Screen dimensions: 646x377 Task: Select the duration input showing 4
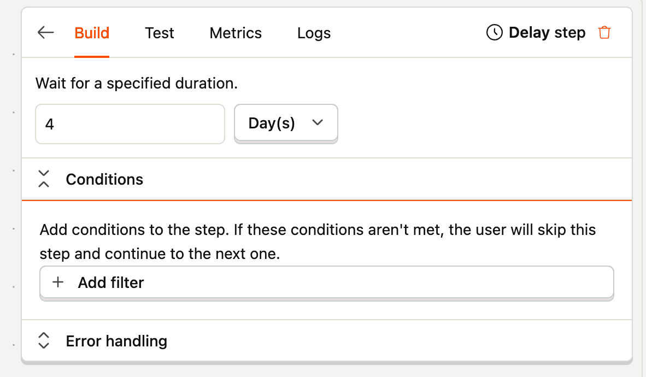point(130,124)
